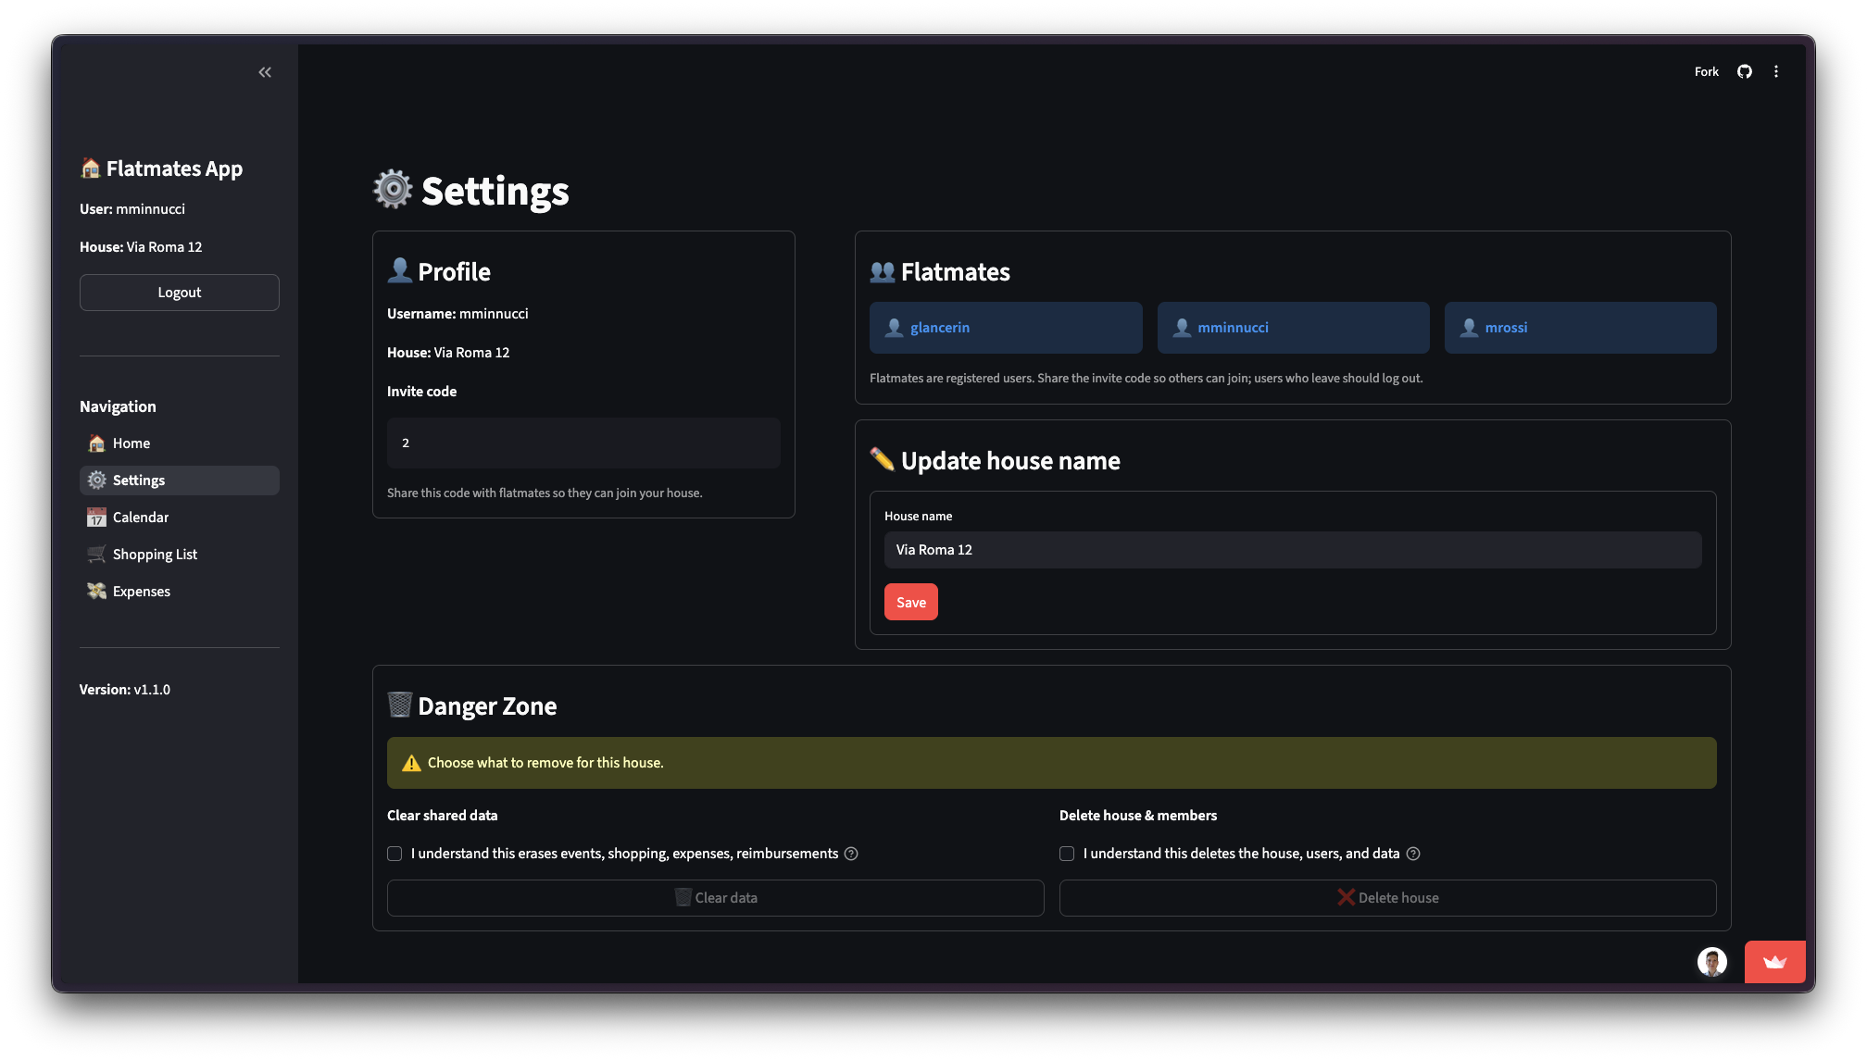Open the three-dot menu at top right
1867x1061 pixels.
[1776, 71]
